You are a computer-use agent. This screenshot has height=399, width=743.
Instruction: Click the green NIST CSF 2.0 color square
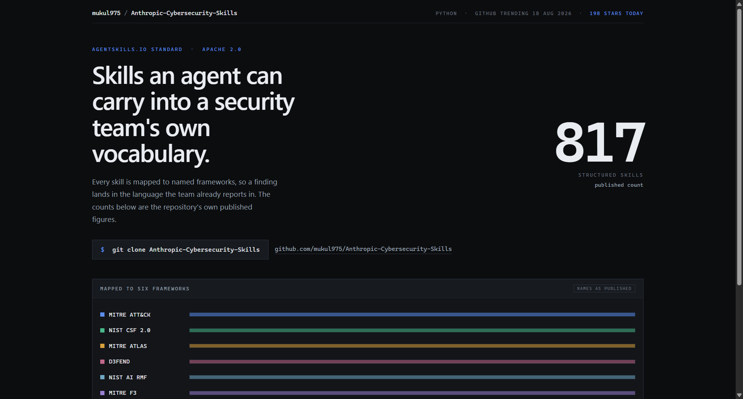pos(103,330)
